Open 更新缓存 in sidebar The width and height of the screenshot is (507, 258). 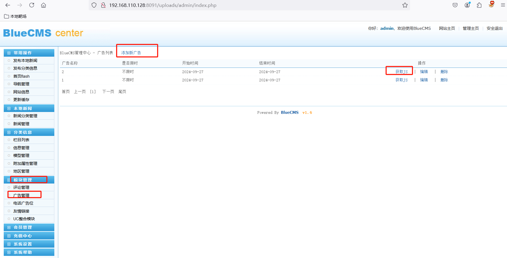coord(21,100)
